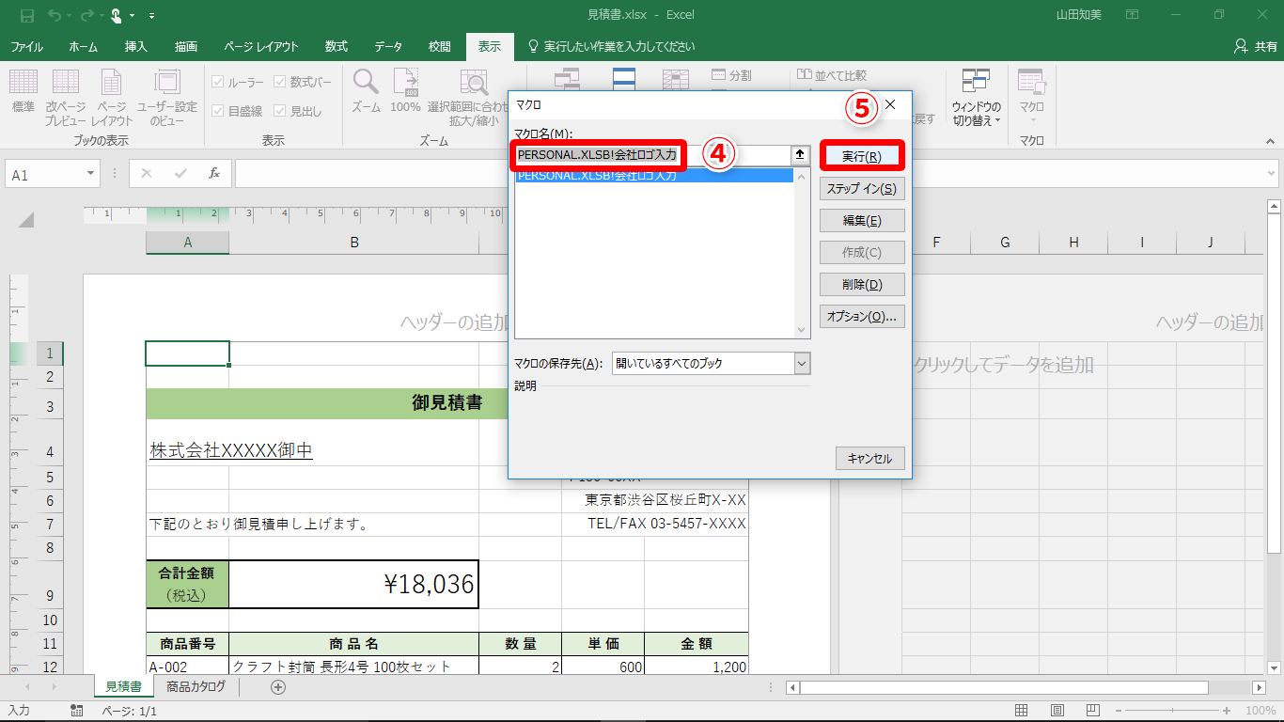Switch to 標準 (Normal) workbook view

coord(23,91)
